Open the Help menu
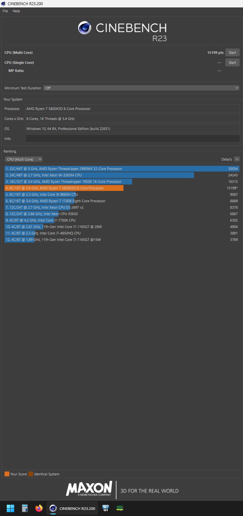 pos(16,11)
